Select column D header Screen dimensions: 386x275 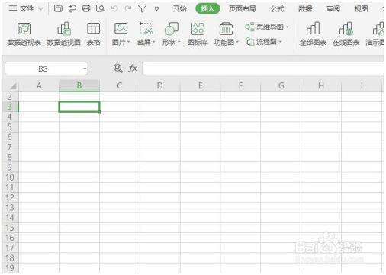(159, 85)
